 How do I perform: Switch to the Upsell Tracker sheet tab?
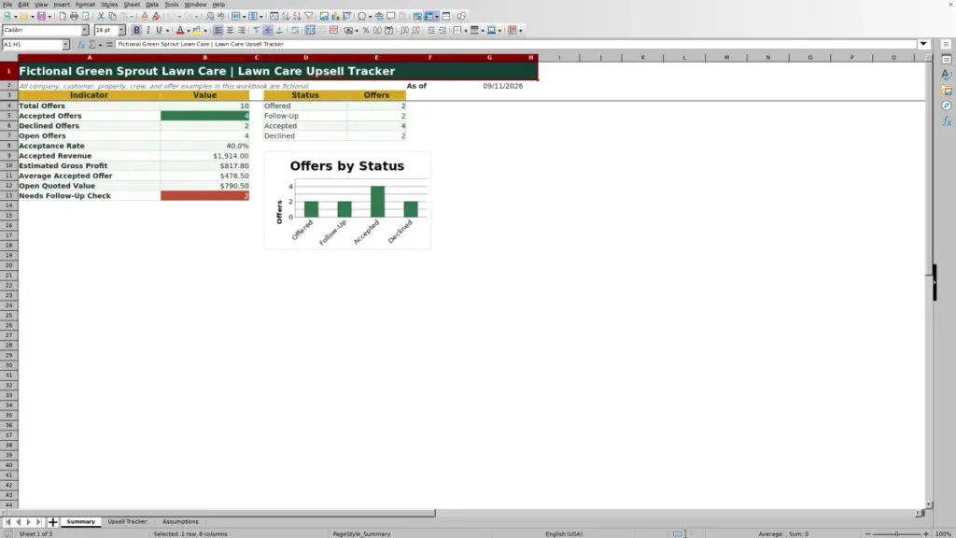coord(127,521)
